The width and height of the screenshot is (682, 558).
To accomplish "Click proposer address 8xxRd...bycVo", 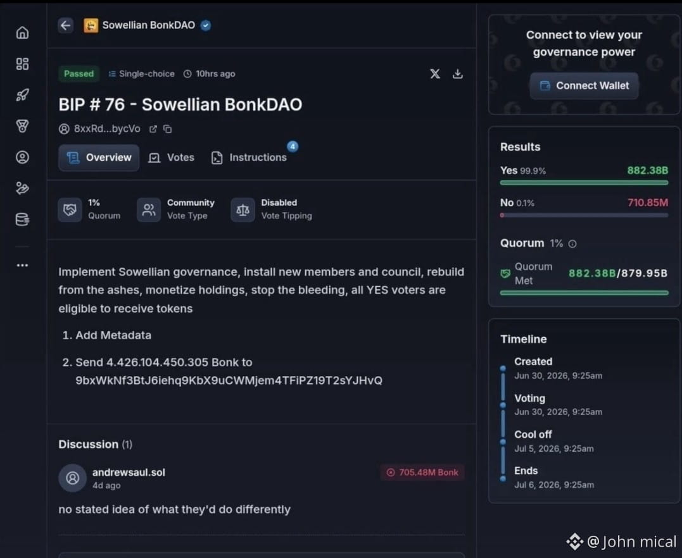I will tap(107, 129).
